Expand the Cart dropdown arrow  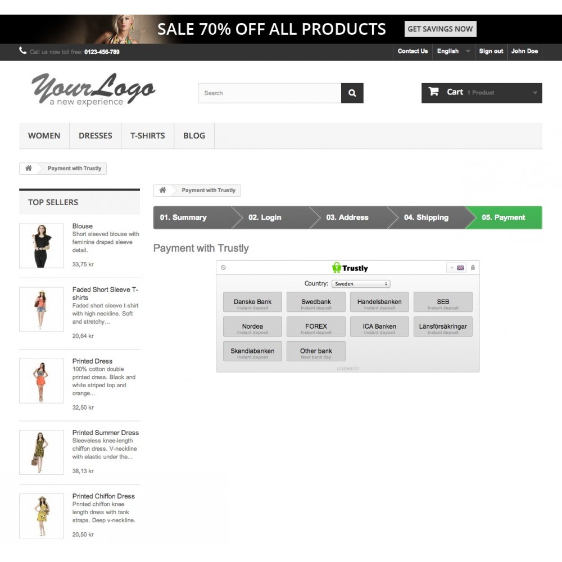click(535, 93)
